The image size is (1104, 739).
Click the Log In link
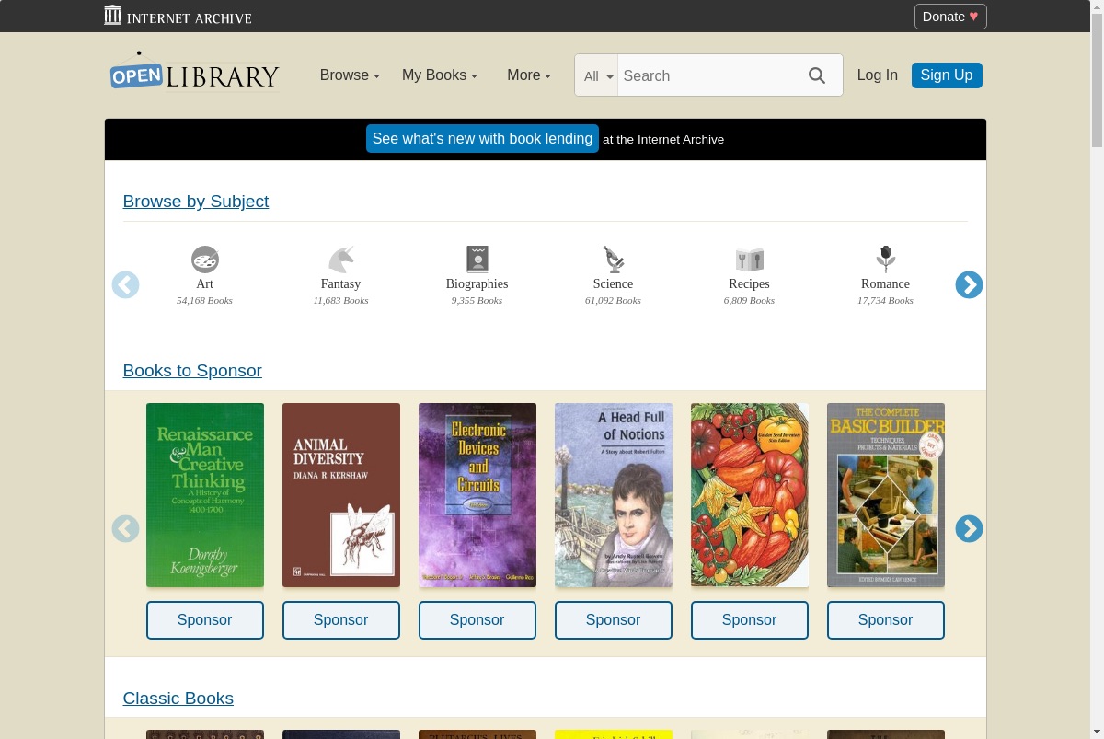[878, 75]
